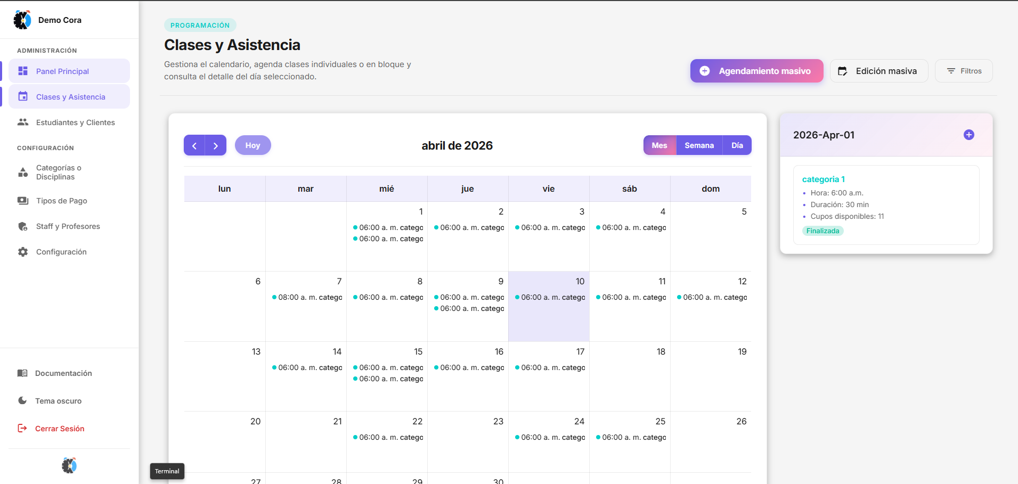Screen dimensions: 1018x484
Task: Switch the calendar to Día view
Action: pos(737,145)
